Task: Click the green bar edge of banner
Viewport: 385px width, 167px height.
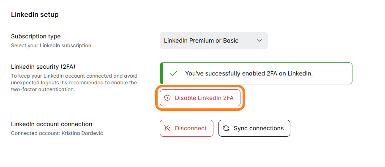Action: (161, 73)
